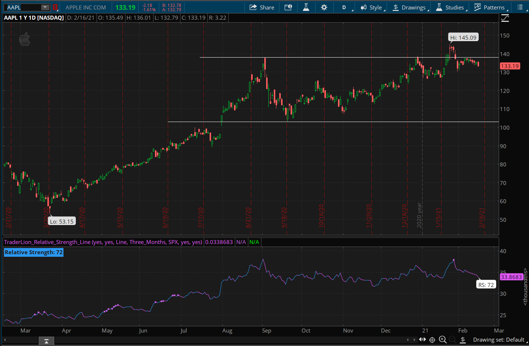Open the D timeframe dropdown

click(344, 7)
